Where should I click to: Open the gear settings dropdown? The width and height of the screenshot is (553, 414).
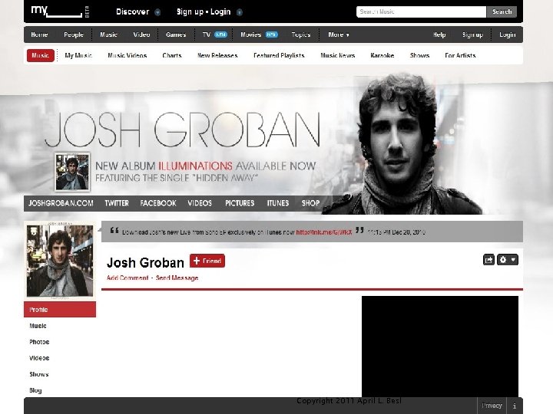pos(508,260)
